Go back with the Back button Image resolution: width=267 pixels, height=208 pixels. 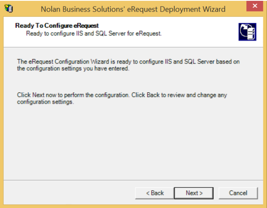coord(155,193)
